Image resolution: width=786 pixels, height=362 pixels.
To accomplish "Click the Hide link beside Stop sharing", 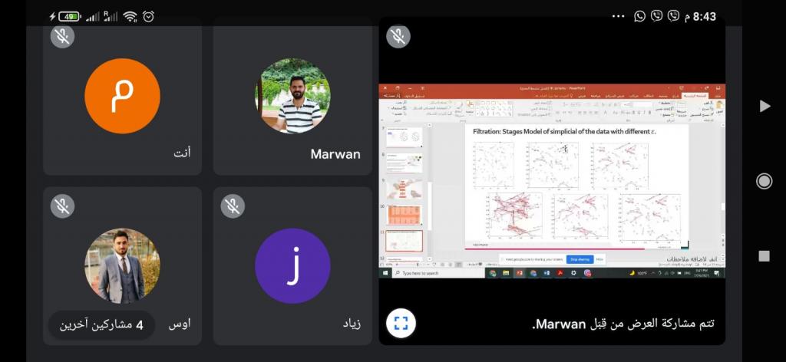I will tap(599, 259).
